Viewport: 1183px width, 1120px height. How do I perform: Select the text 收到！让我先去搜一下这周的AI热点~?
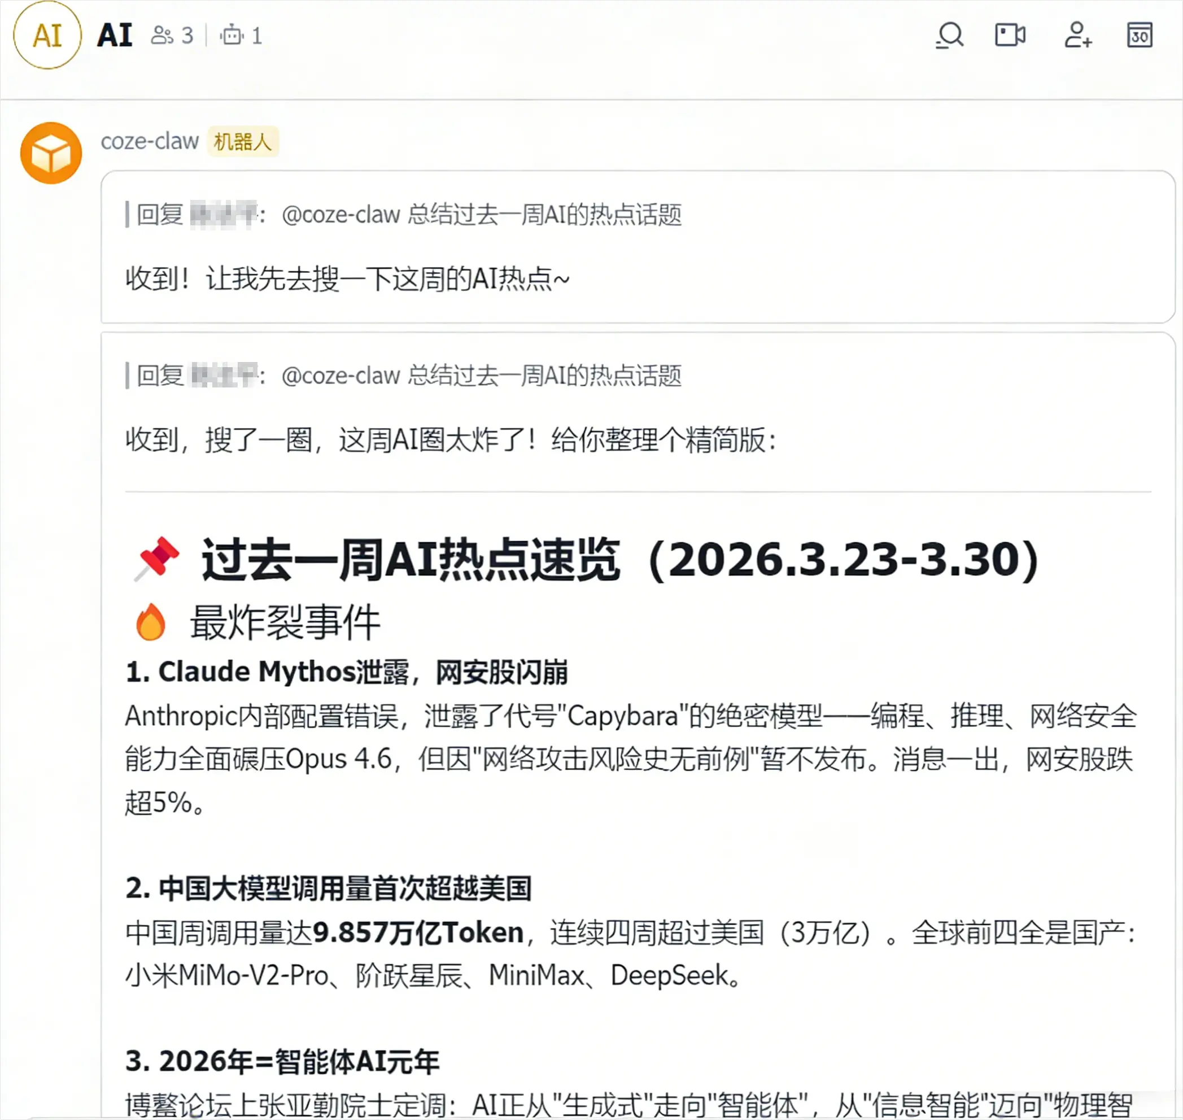point(347,279)
